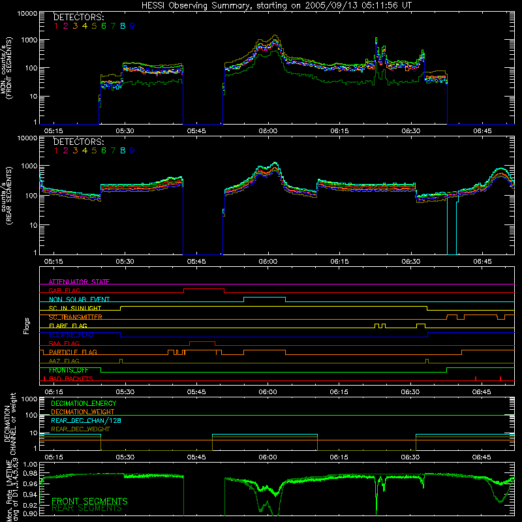Click the DECIMATION_ENERGY legend entry
Viewport: 522px width, 522px height.
coord(84,403)
